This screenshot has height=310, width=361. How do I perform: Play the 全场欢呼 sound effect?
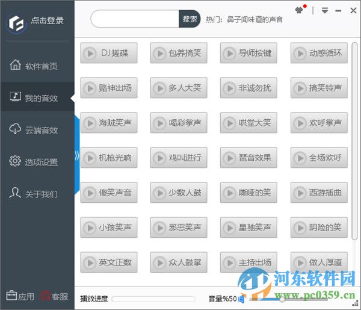pyautogui.click(x=319, y=158)
